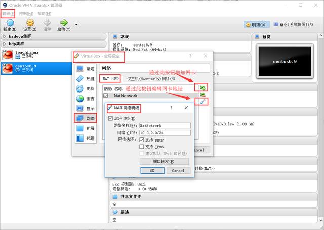Screen dimensions: 324x230
Task: Click the edit NAT network wrench icon
Action: tap(202, 101)
